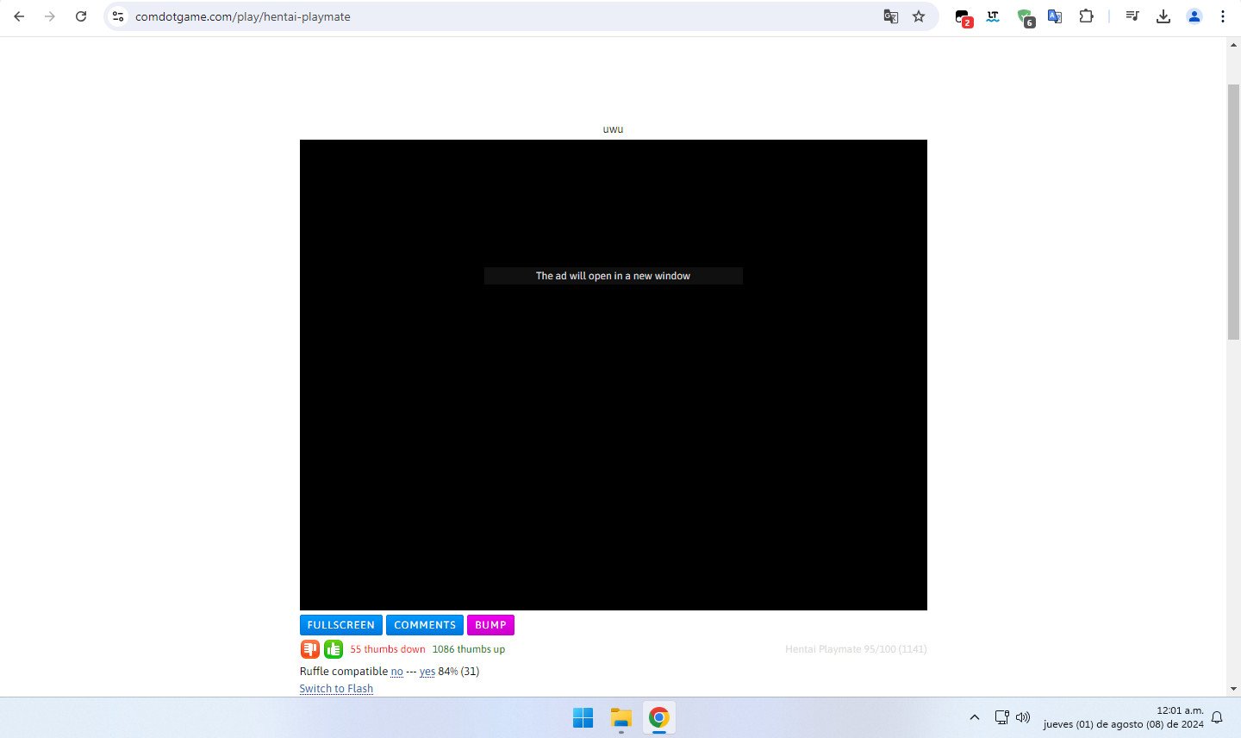Click the green thumbs up icon
The width and height of the screenshot is (1241, 738).
click(x=334, y=649)
